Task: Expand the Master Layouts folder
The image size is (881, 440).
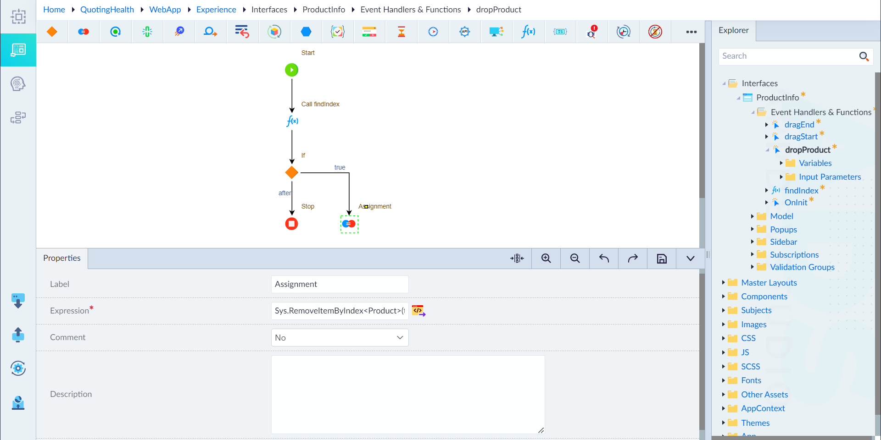Action: coord(723,283)
